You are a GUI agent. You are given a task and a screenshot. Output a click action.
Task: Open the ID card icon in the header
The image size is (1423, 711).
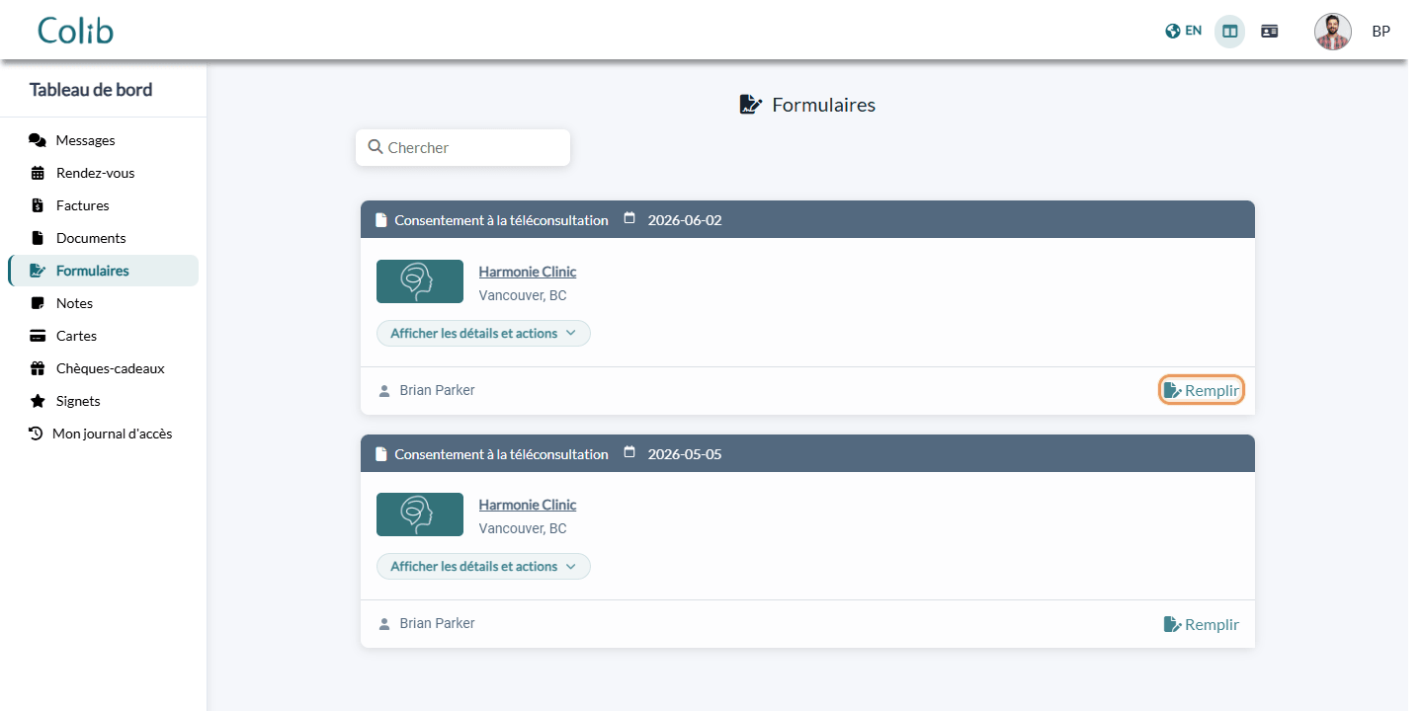pos(1270,32)
